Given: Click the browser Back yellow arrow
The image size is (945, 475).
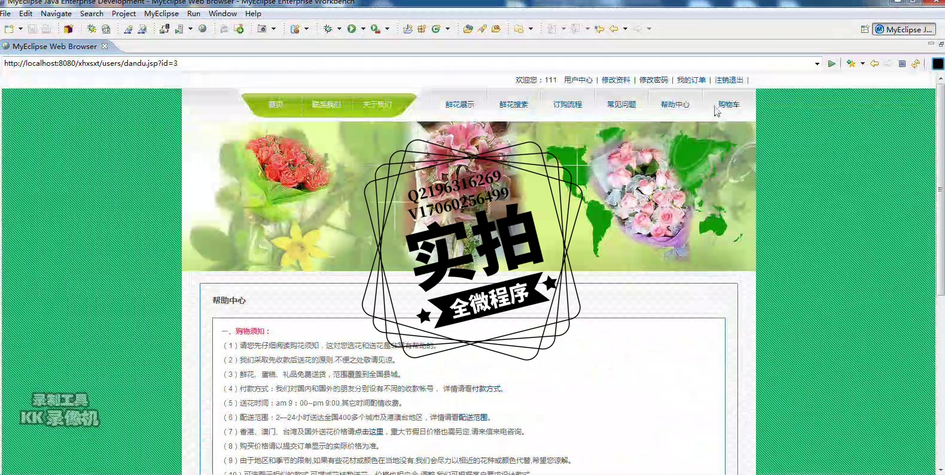Looking at the screenshot, I should (x=874, y=63).
